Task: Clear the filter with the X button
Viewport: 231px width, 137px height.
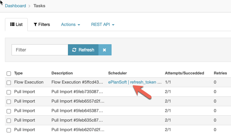Action: (104, 50)
